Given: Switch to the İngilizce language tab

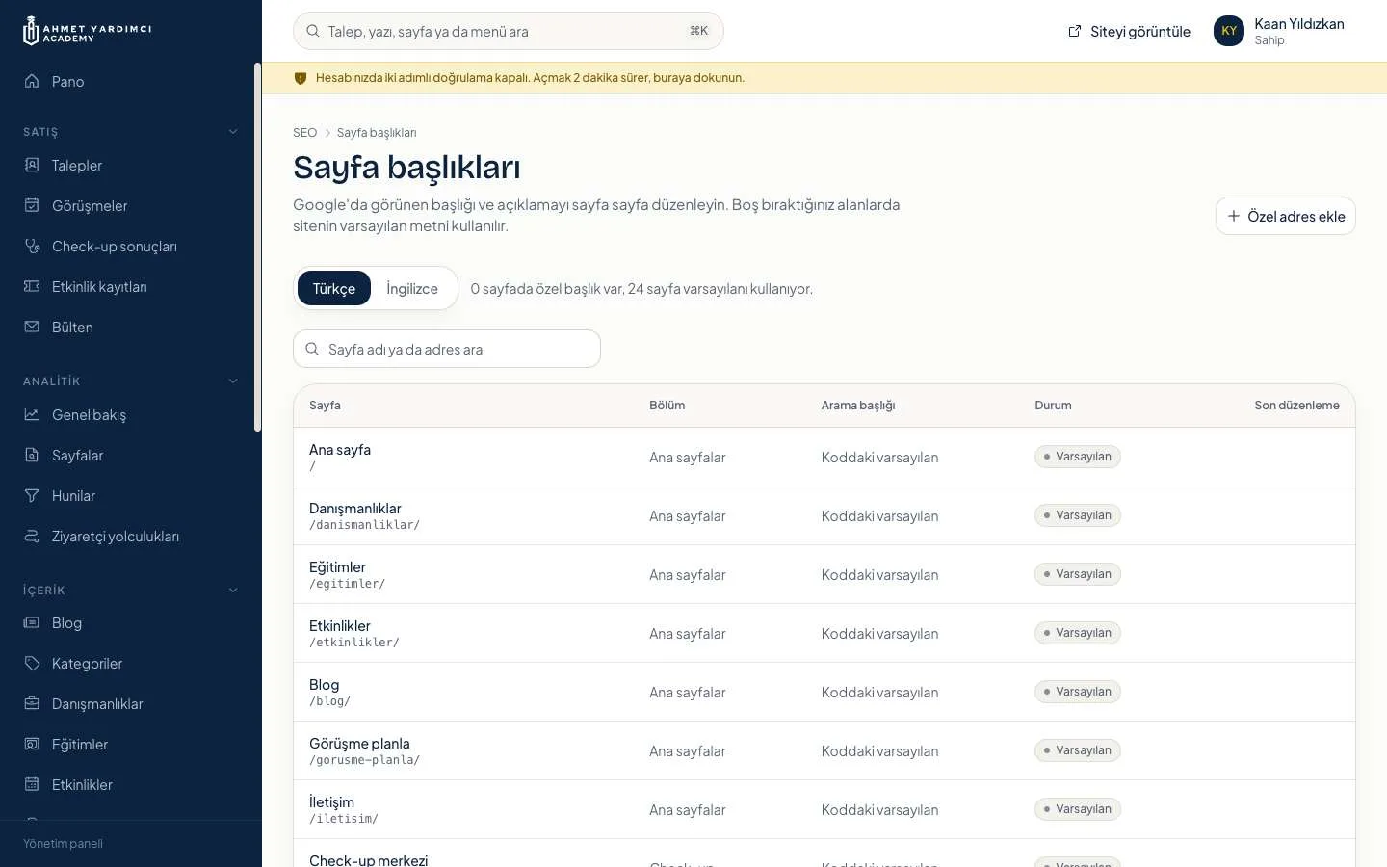Looking at the screenshot, I should (412, 288).
